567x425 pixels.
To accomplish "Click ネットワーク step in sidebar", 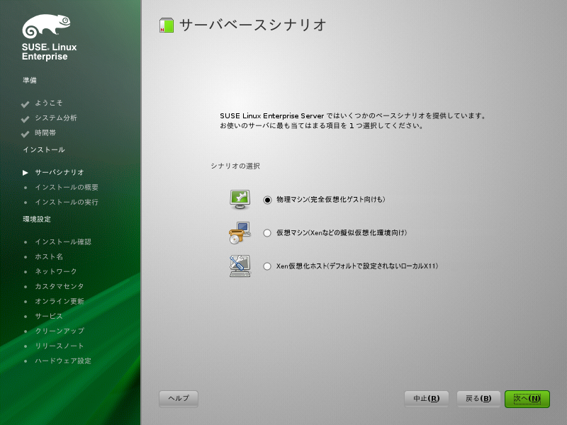I will click(x=56, y=271).
